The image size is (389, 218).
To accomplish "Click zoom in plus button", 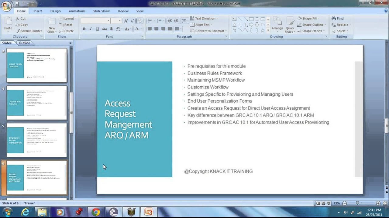I will point(378,203).
